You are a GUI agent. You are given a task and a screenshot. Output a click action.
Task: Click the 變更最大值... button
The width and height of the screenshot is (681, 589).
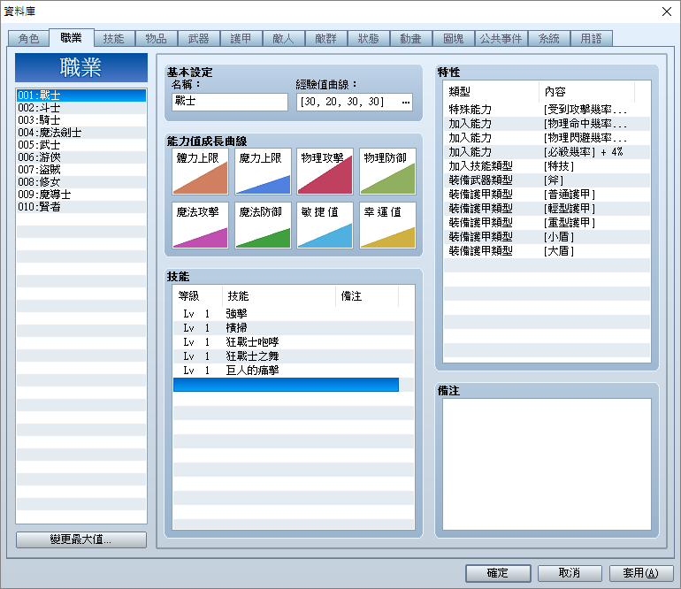[x=80, y=539]
